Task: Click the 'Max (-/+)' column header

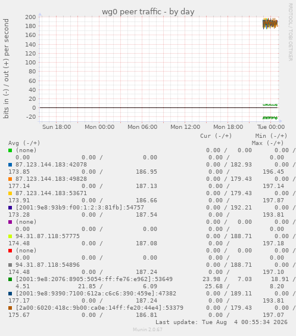Action: 267,143
